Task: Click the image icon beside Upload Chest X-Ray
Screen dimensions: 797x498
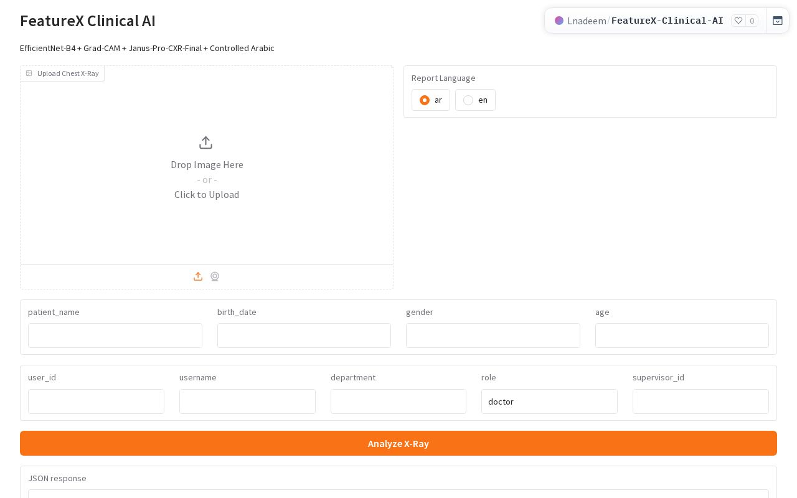Action: [29, 73]
